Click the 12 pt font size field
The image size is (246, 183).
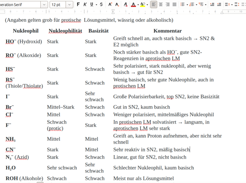click(58, 5)
